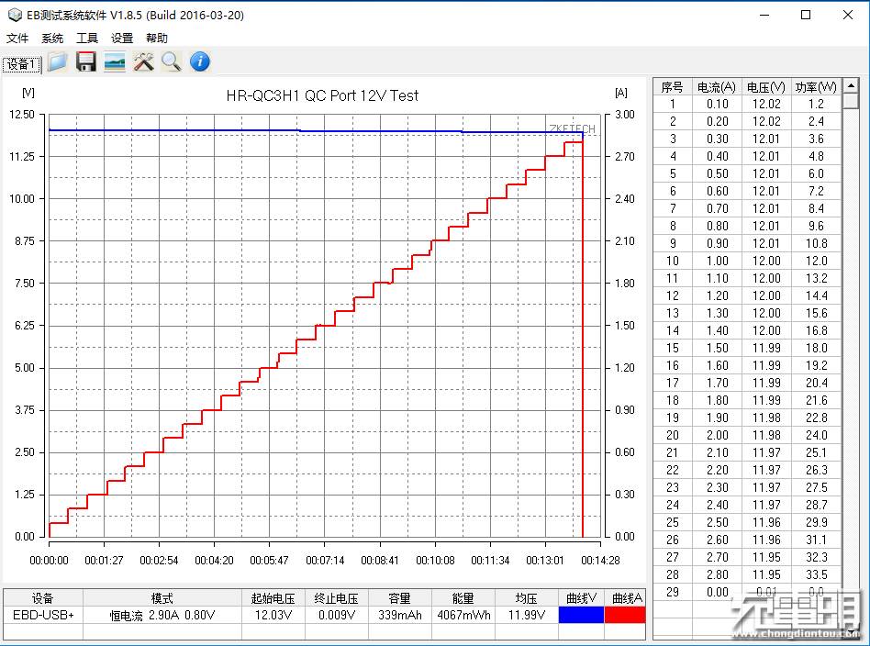This screenshot has width=870, height=646.
Task: Maximize the EB test software window
Action: pyautogui.click(x=806, y=15)
